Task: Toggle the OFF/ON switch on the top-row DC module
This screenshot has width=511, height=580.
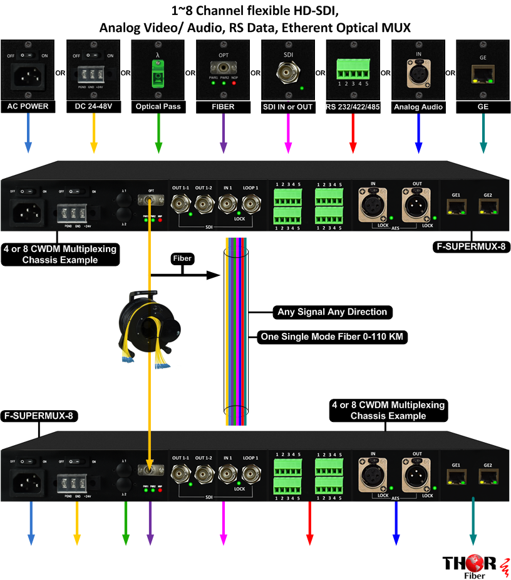Action: click(93, 56)
